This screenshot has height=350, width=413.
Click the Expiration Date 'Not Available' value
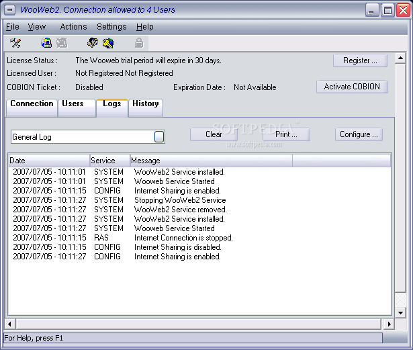coord(255,87)
